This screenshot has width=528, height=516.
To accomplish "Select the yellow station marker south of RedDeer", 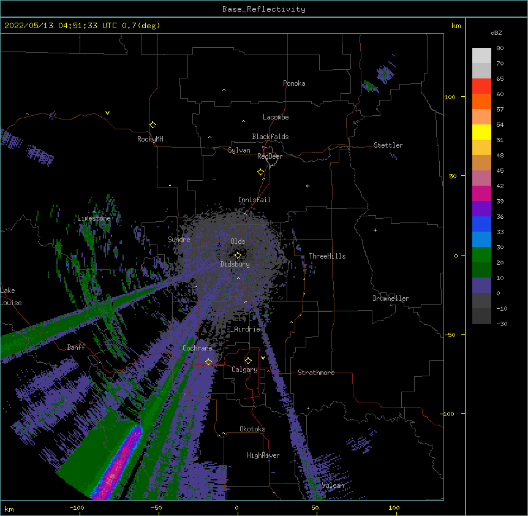I will click(x=260, y=172).
